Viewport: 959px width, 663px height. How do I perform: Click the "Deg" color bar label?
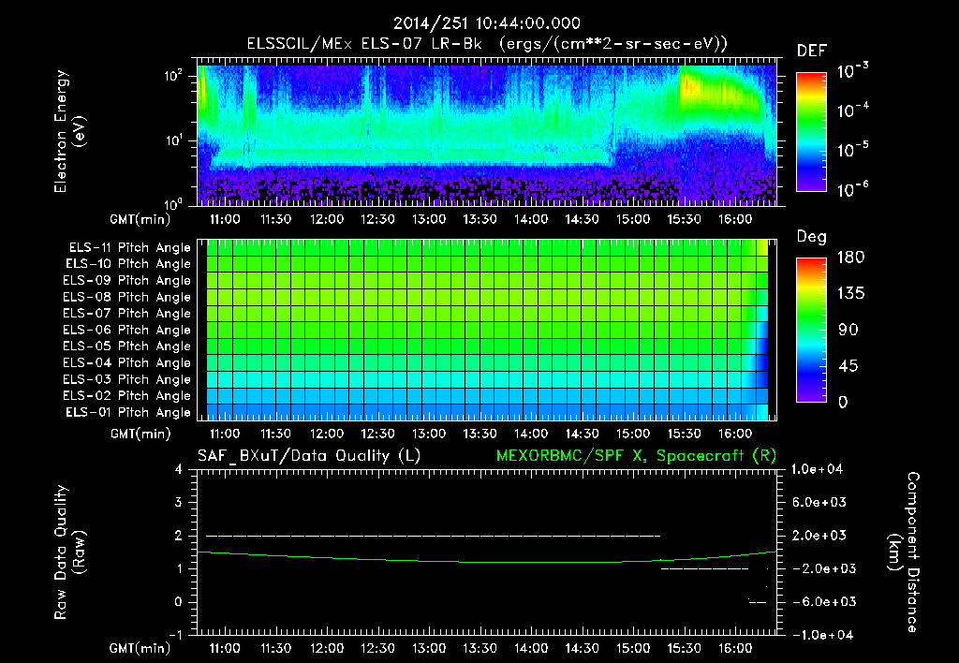[812, 237]
